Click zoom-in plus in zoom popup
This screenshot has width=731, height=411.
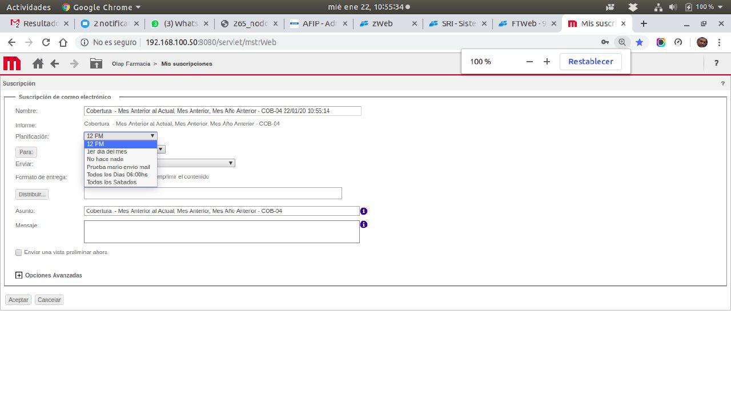(547, 62)
